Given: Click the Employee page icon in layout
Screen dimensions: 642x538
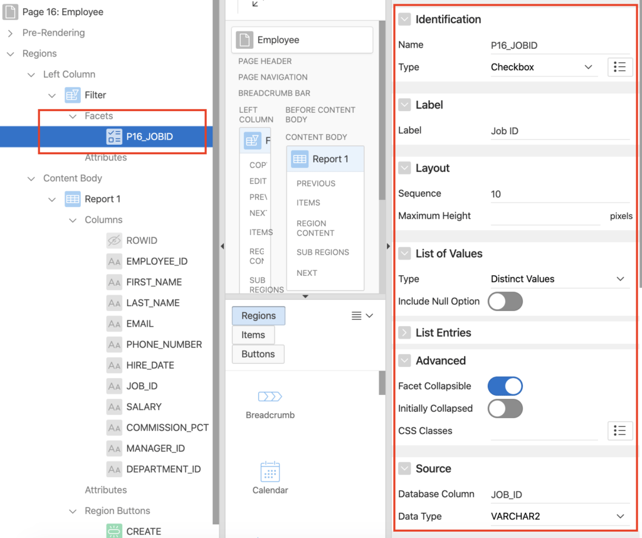Looking at the screenshot, I should (x=245, y=40).
